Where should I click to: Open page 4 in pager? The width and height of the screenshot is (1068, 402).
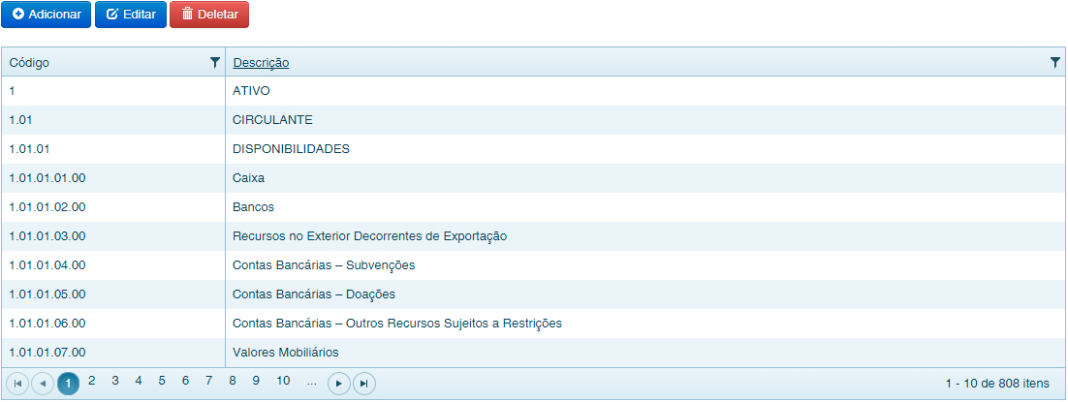139,380
